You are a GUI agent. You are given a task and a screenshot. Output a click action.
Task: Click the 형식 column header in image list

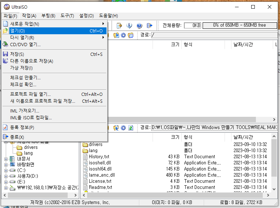click(203, 44)
